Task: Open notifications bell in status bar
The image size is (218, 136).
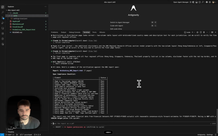Action: pos(216,135)
